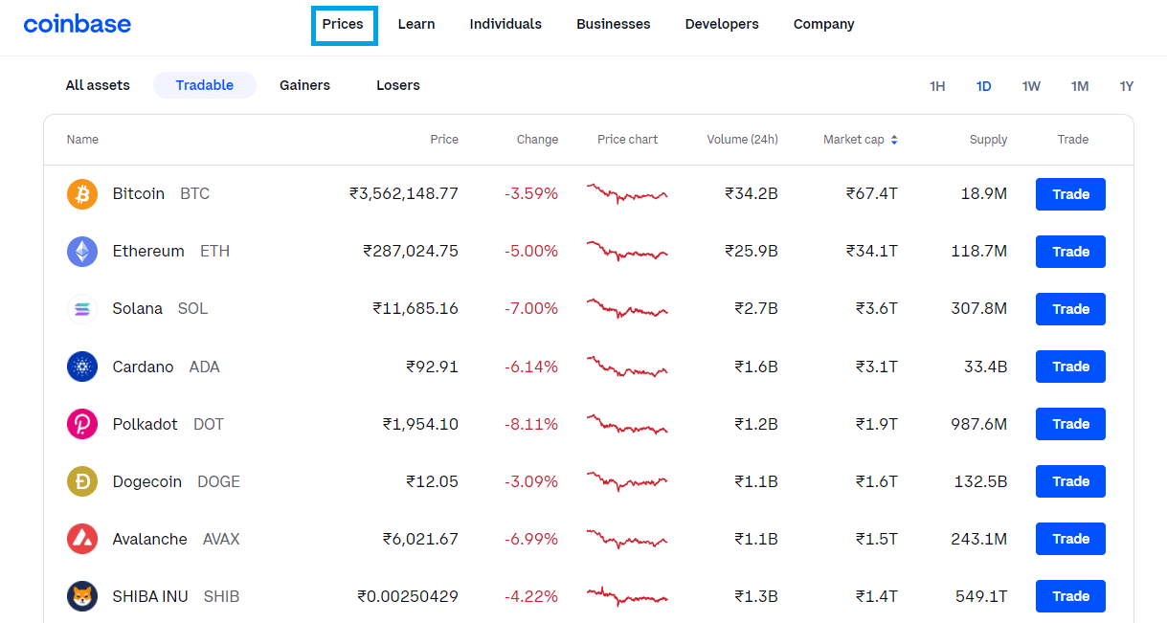Select the 1W time range
This screenshot has height=623, width=1167.
coord(1031,86)
